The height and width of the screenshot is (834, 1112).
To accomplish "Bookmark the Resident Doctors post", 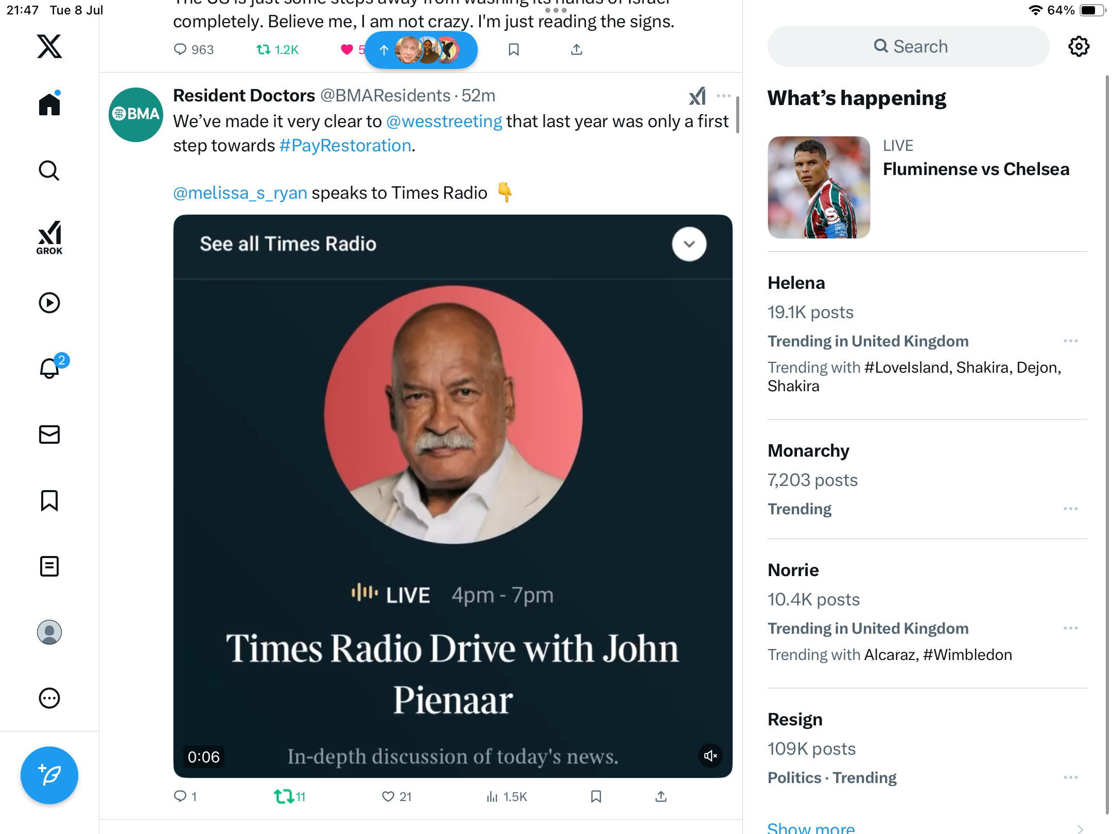I will point(596,796).
